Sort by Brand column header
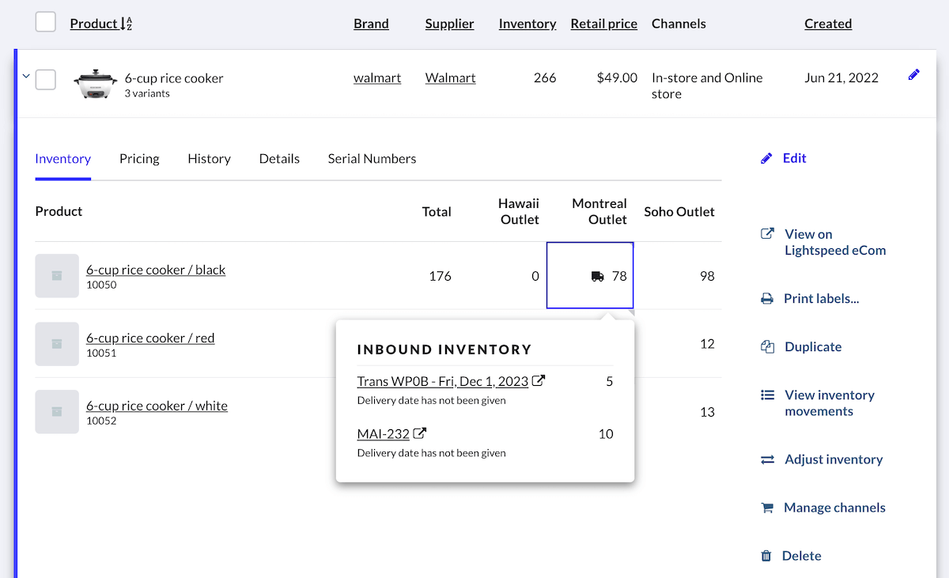 tap(371, 24)
